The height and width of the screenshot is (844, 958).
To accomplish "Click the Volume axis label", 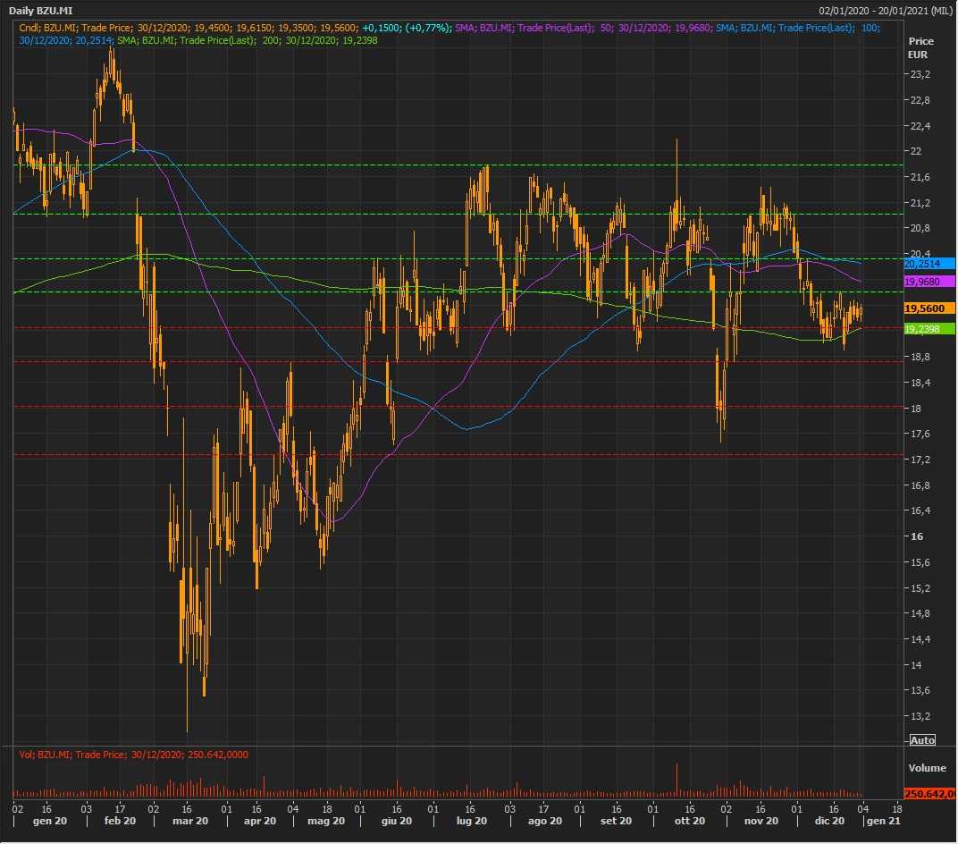I will coord(927,768).
